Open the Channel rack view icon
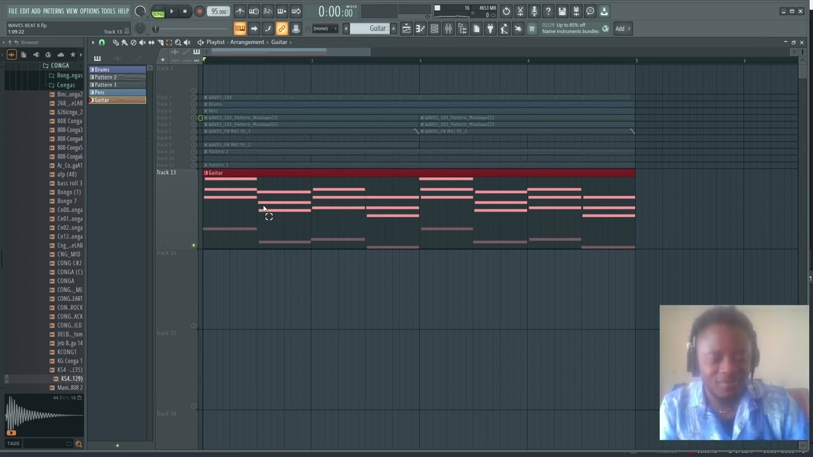 (x=434, y=29)
